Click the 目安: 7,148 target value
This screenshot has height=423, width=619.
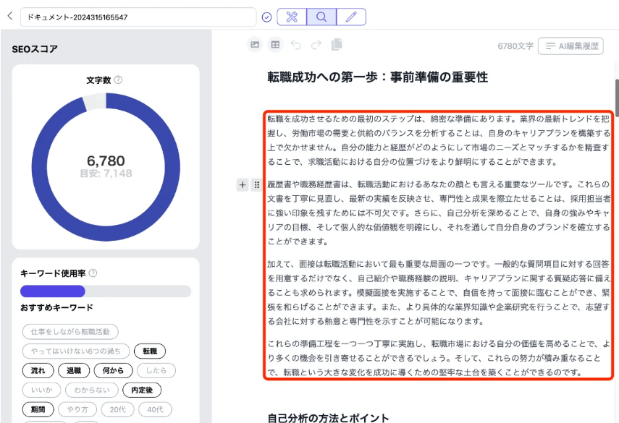click(106, 174)
